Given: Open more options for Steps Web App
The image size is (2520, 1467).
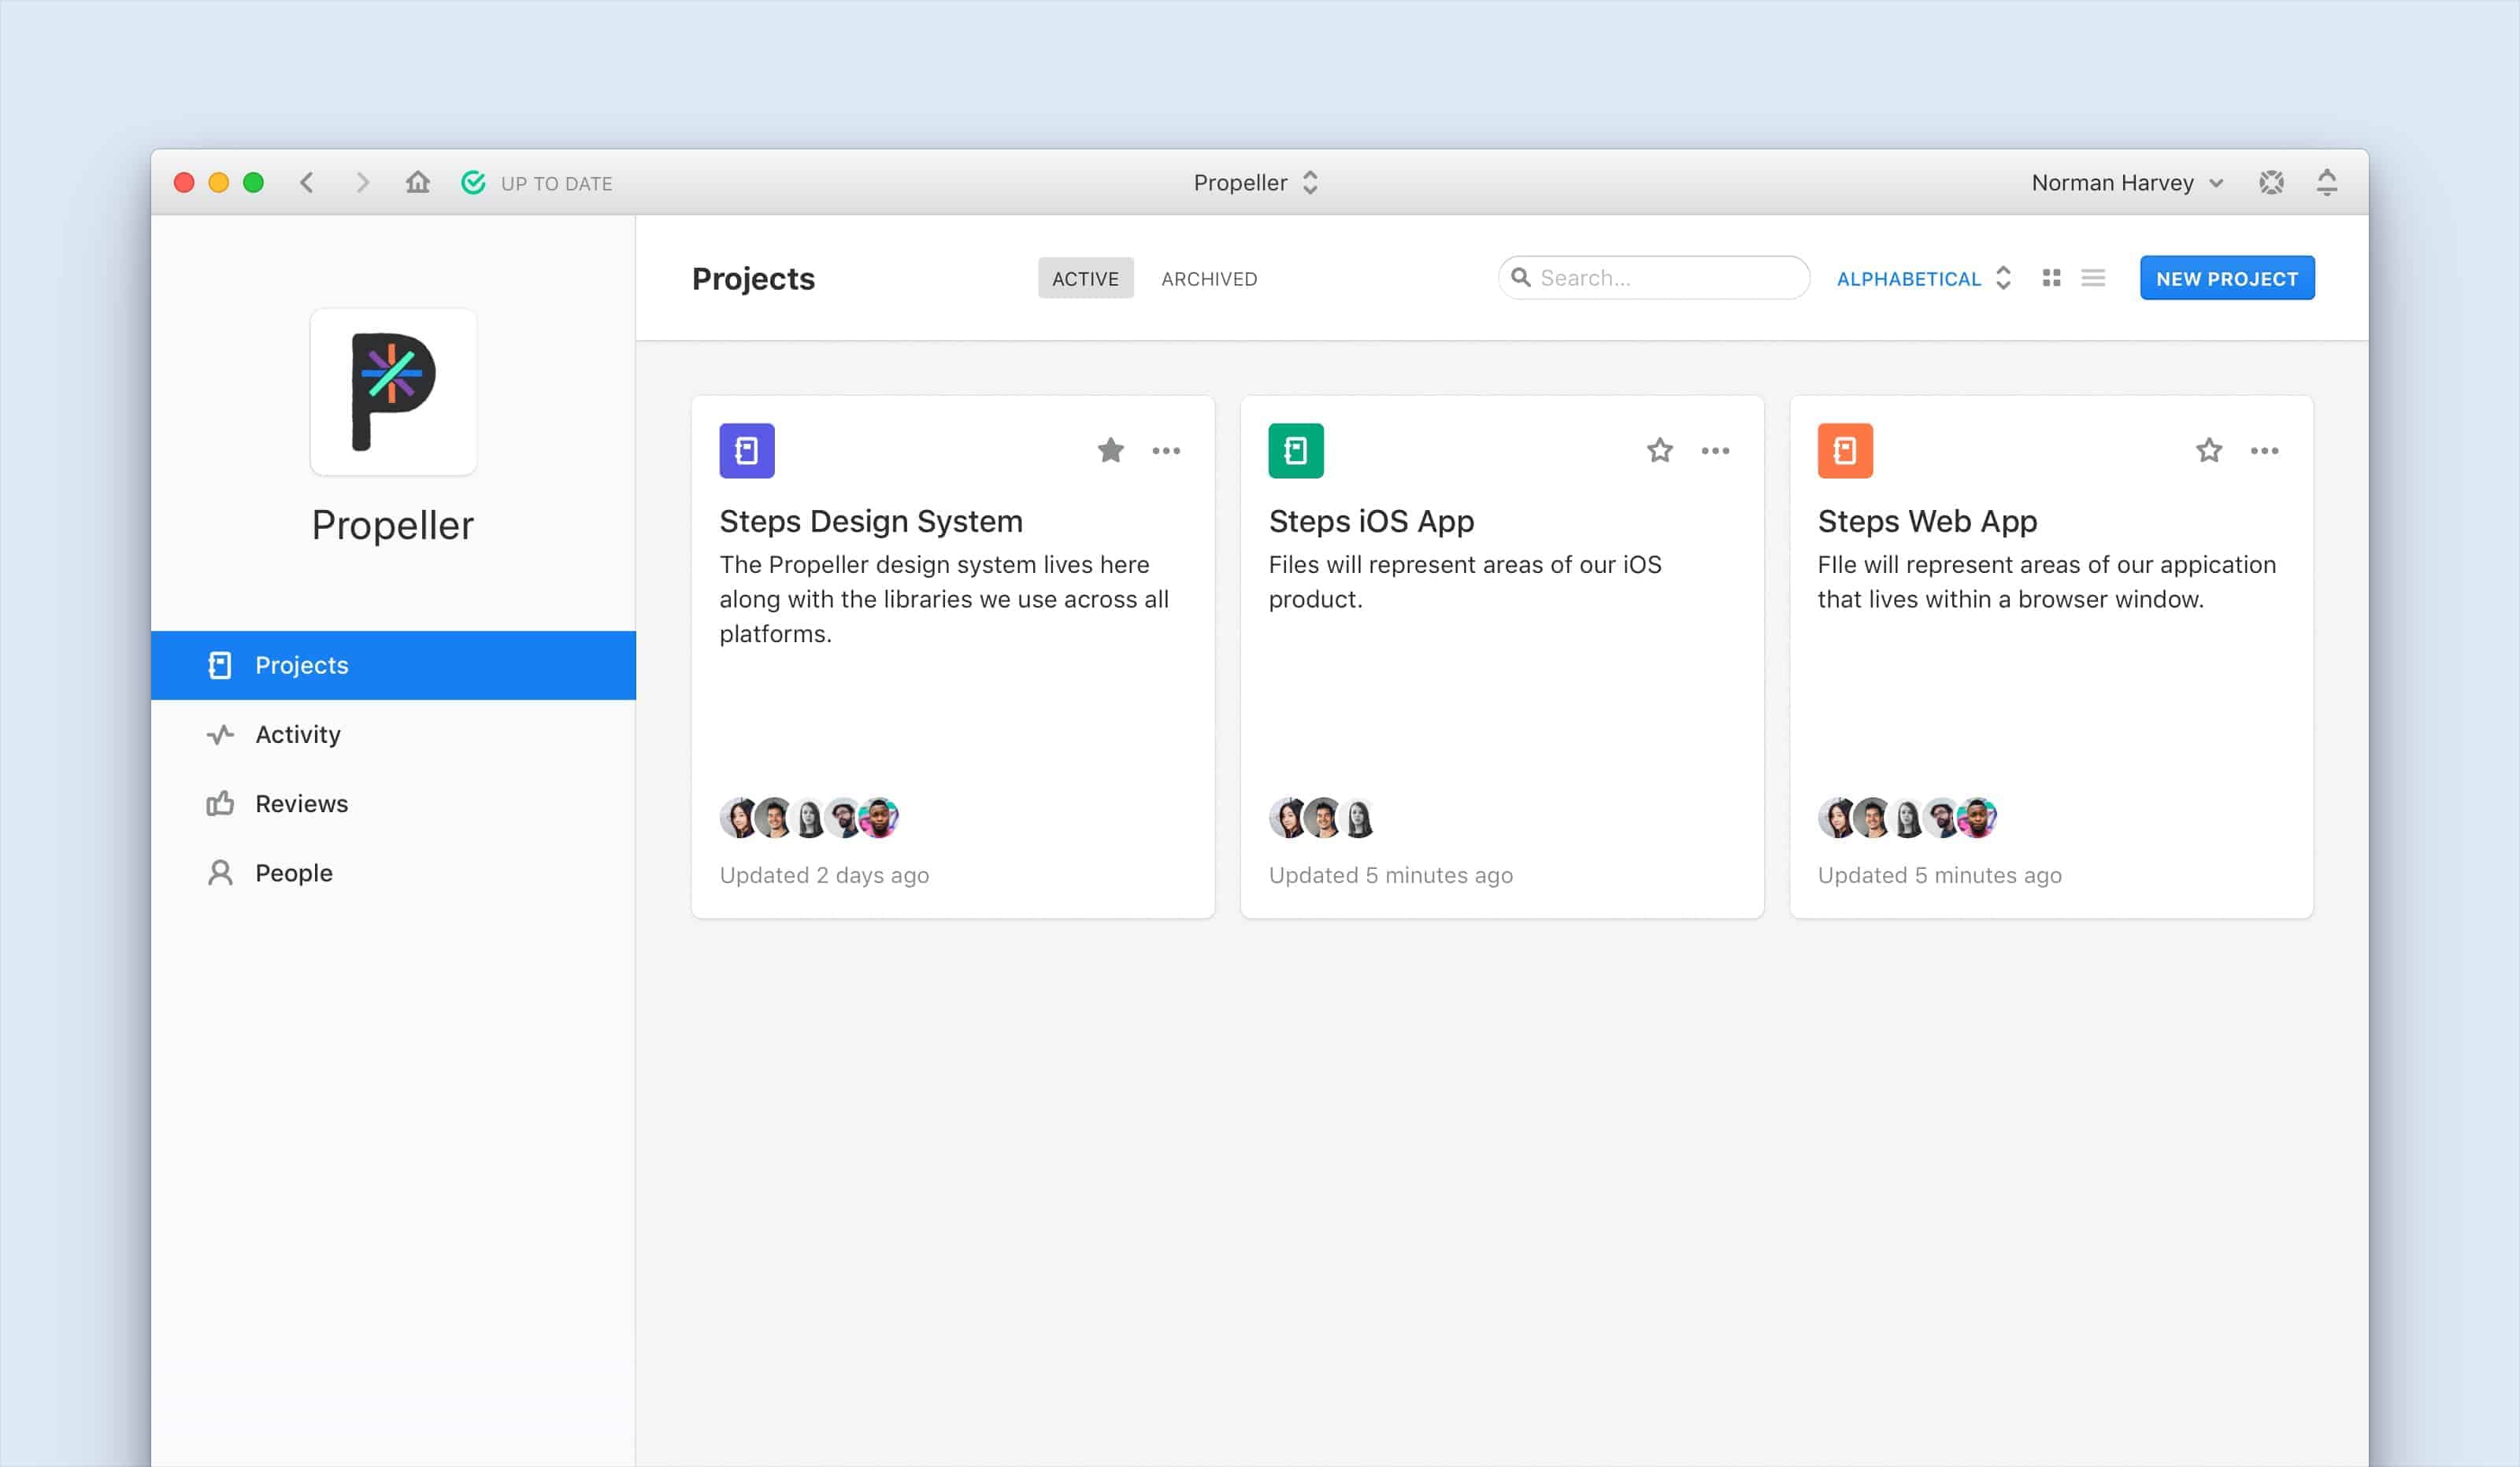Looking at the screenshot, I should 2264,451.
